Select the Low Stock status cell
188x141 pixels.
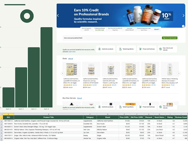(x=159, y=130)
